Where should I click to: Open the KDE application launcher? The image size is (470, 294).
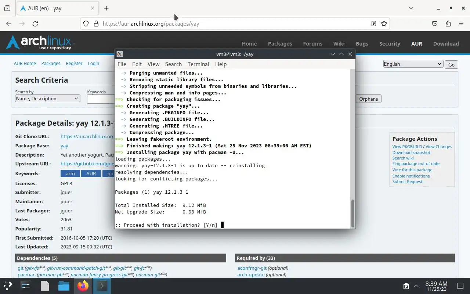8,286
